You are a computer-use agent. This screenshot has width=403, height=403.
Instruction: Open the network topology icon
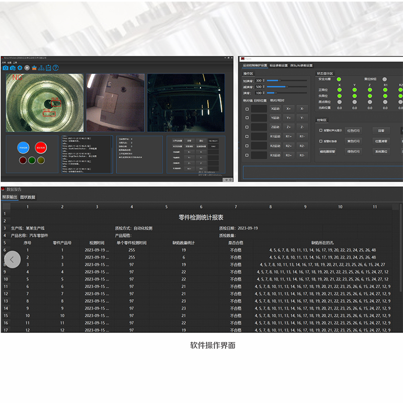point(41,68)
